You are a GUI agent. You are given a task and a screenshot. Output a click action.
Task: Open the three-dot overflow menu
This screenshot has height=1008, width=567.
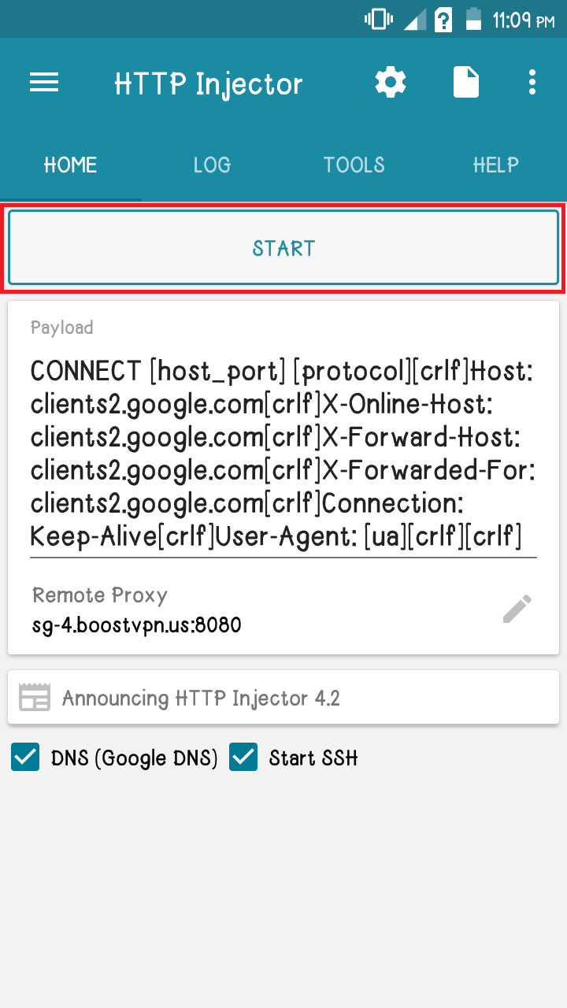click(533, 83)
